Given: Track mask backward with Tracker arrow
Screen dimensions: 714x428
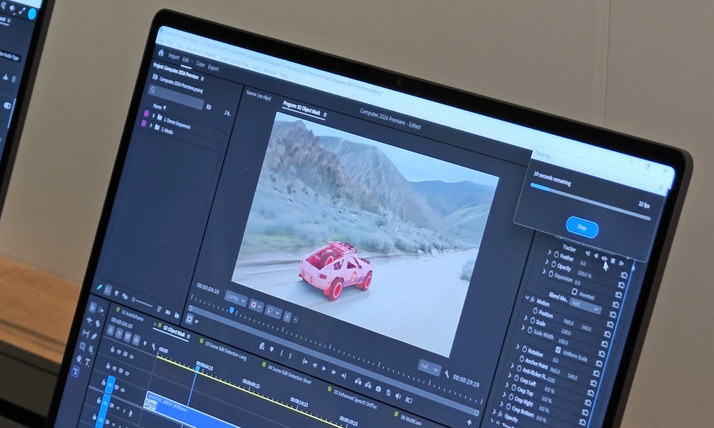Looking at the screenshot, I should (x=596, y=256).
